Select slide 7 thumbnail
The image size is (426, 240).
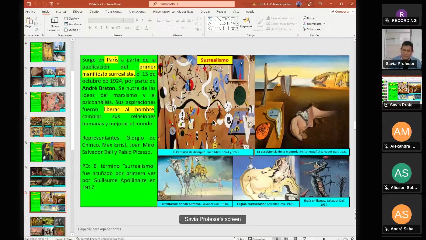[48, 127]
